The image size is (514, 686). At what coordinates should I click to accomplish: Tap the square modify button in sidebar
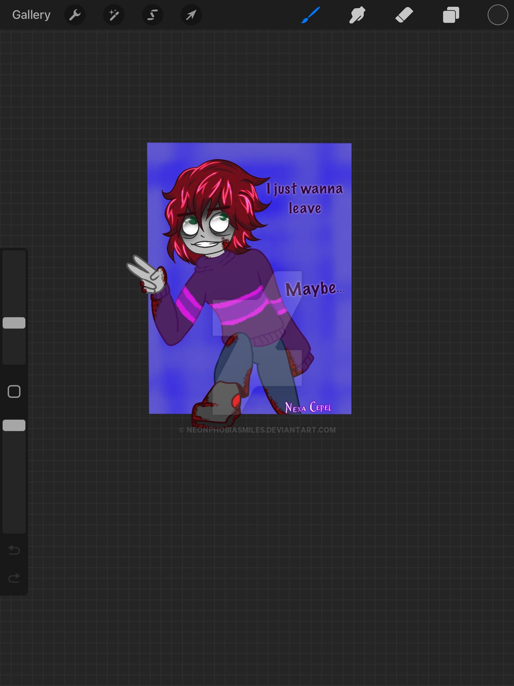(14, 391)
